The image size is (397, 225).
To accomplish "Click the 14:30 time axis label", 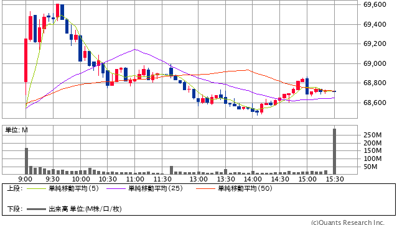I will [x=280, y=179].
